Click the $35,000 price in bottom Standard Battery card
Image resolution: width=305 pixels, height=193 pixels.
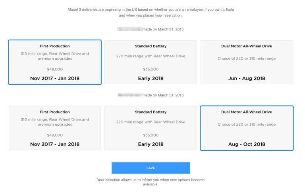point(151,135)
